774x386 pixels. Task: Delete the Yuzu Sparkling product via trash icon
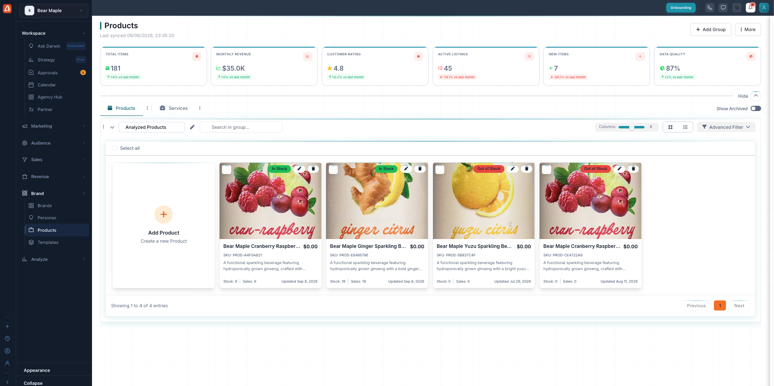click(527, 169)
